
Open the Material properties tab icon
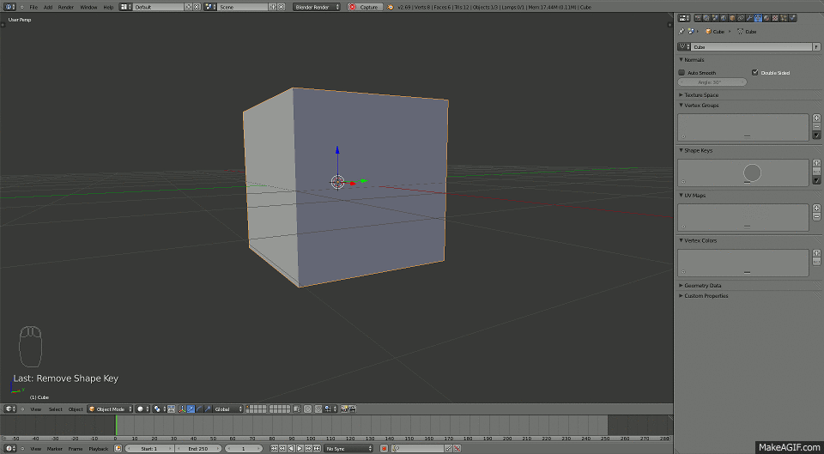coord(766,18)
